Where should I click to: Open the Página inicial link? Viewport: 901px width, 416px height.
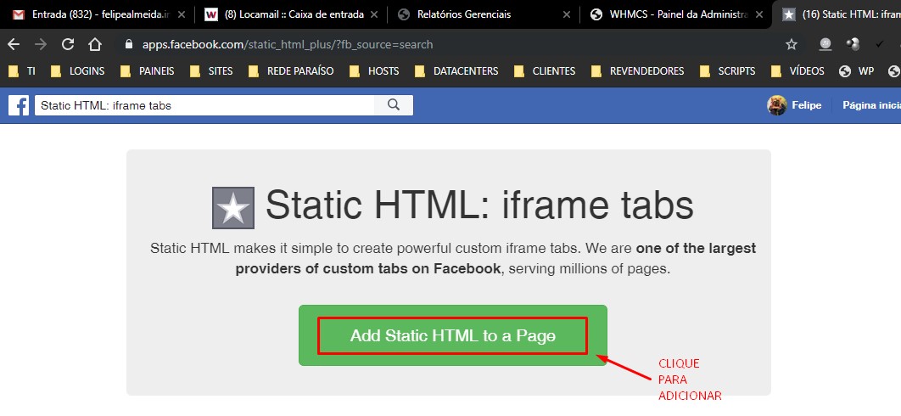(870, 105)
